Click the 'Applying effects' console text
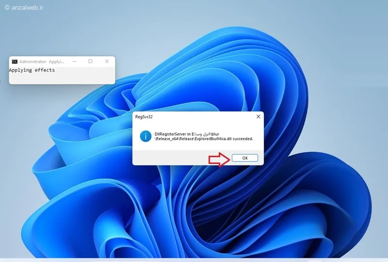 click(32, 70)
